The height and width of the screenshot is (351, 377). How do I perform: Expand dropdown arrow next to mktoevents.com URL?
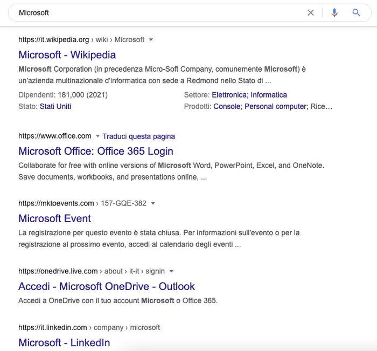[153, 203]
